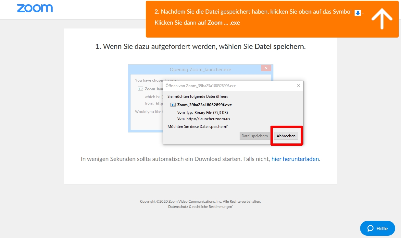The height and width of the screenshot is (238, 401).
Task: Open the Datenschutz & rechtliche Bestimmungen link
Action: point(200,207)
